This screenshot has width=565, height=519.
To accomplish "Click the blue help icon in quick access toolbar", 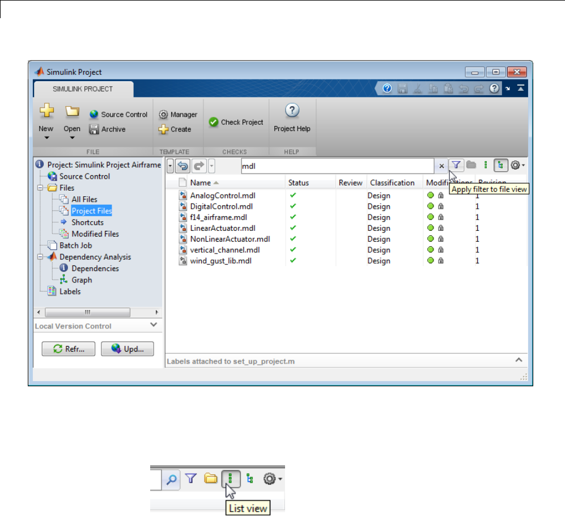I will coord(387,88).
